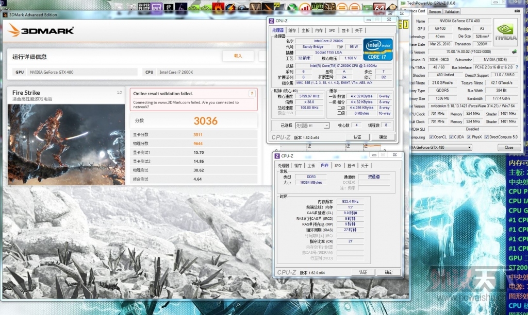This screenshot has height=315, width=528.
Task: Open the Sniper Elite desktop shortcut
Action: click(x=144, y=7)
